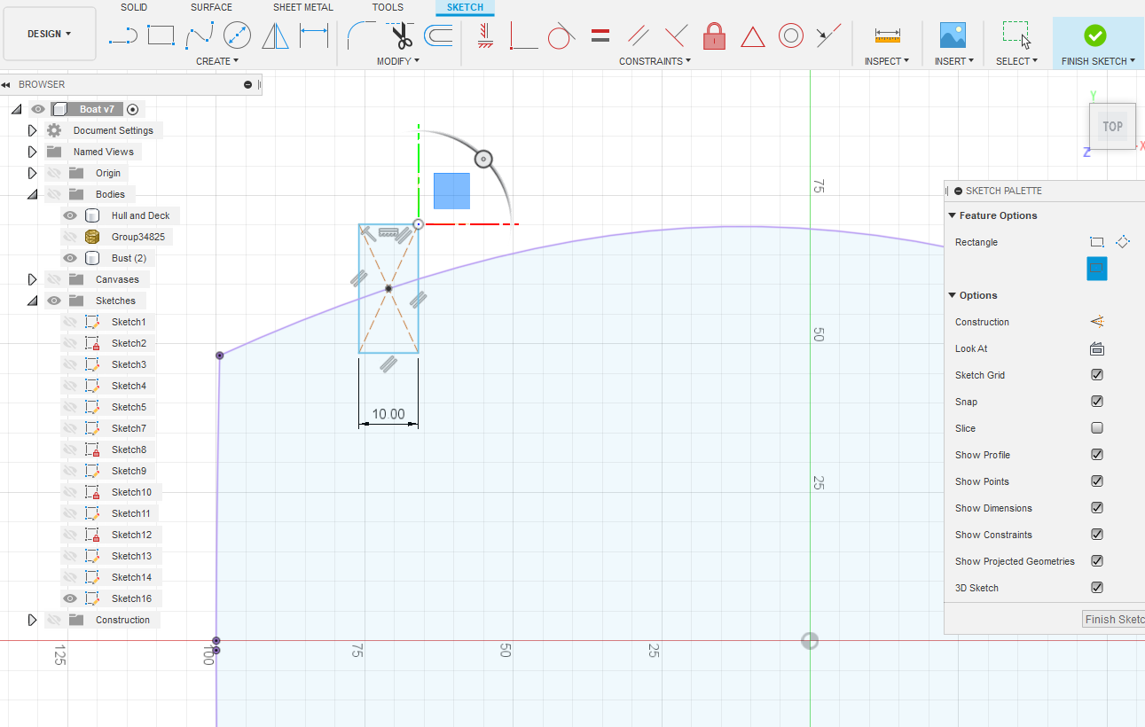This screenshot has width=1145, height=727.
Task: Toggle visibility of Sketch16
Action: point(70,598)
